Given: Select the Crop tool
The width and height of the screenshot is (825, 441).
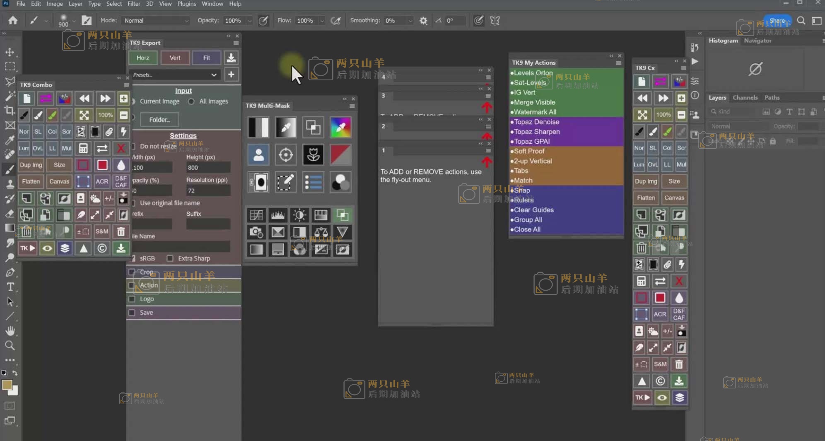Looking at the screenshot, I should 10,110.
